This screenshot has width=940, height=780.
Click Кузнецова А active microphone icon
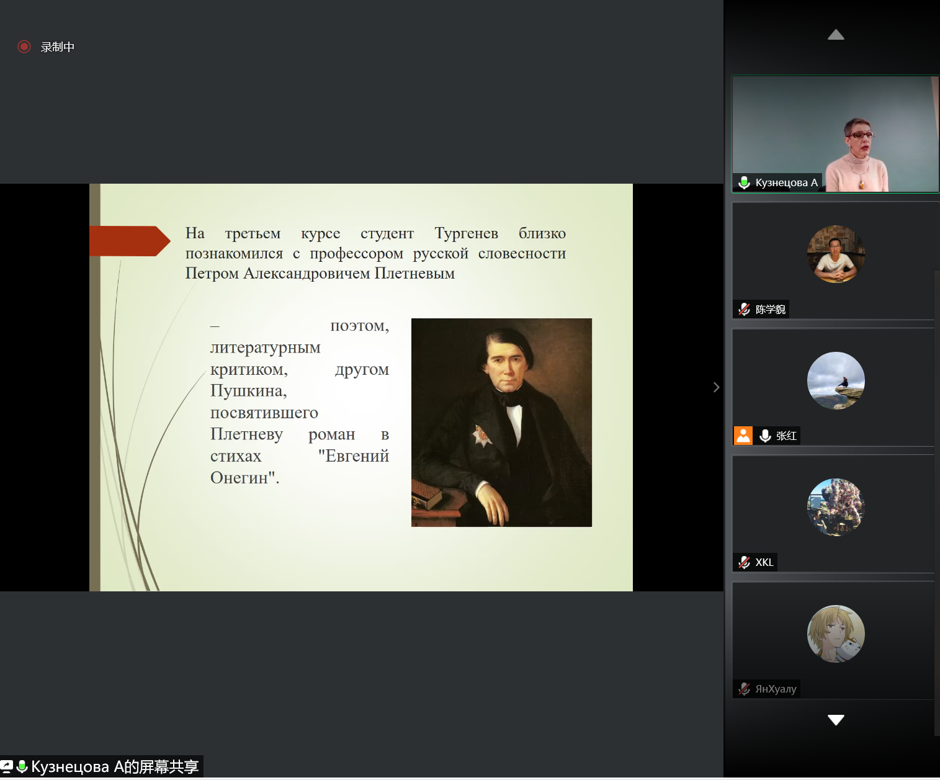(745, 182)
